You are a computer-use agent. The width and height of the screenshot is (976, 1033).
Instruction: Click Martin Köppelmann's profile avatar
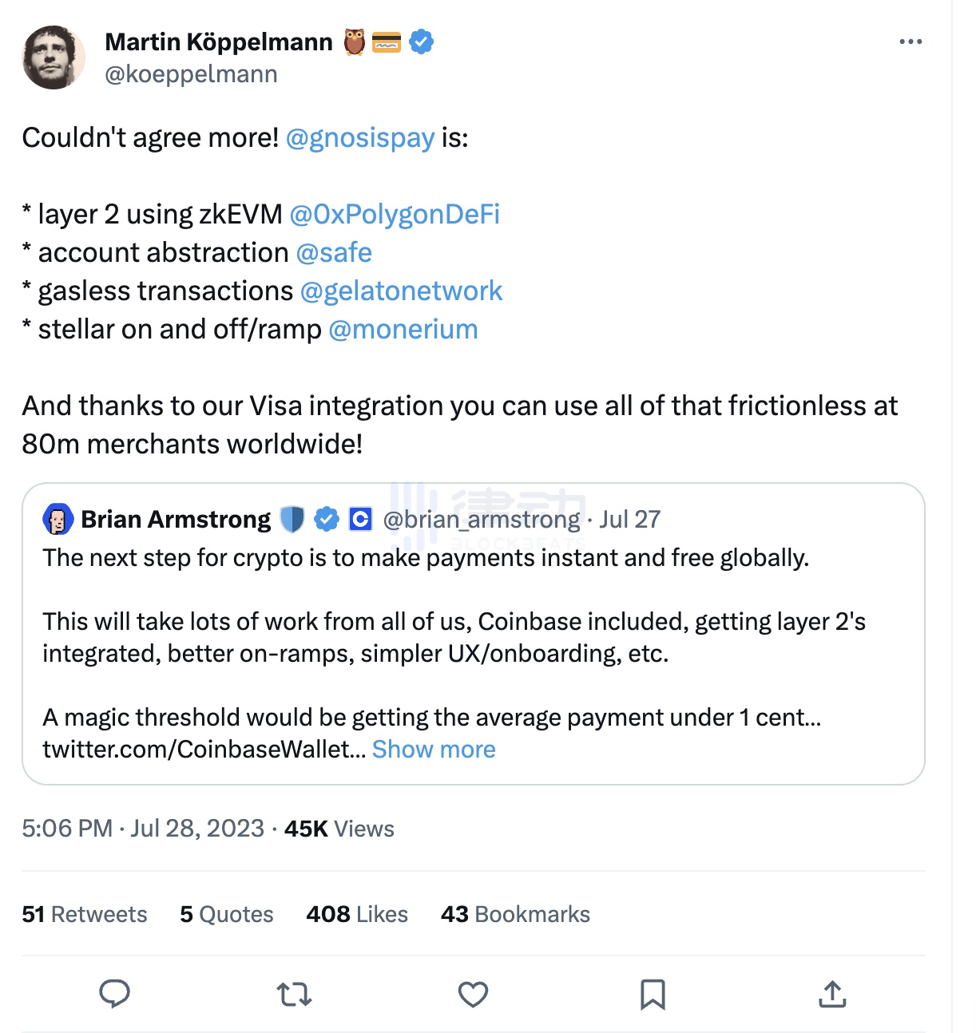pos(54,57)
